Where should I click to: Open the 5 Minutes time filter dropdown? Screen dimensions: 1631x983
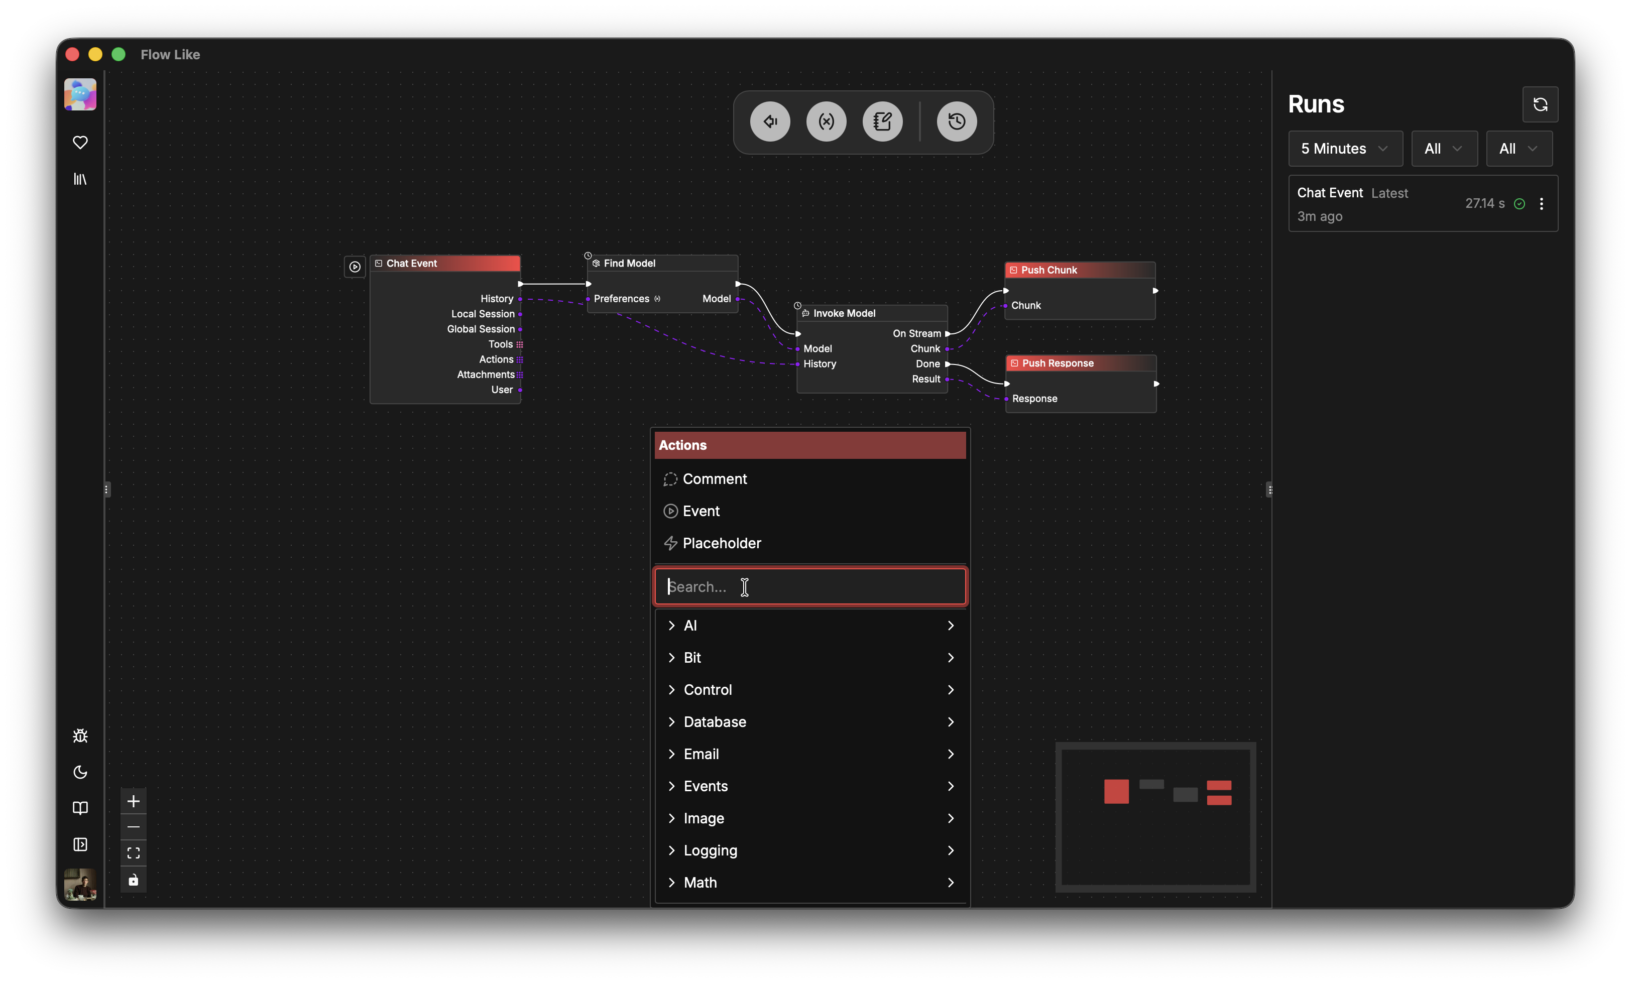pos(1345,148)
